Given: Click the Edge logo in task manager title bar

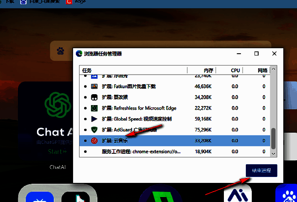Looking at the screenshot, I should (x=79, y=54).
